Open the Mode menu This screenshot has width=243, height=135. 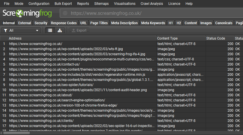[19, 3]
